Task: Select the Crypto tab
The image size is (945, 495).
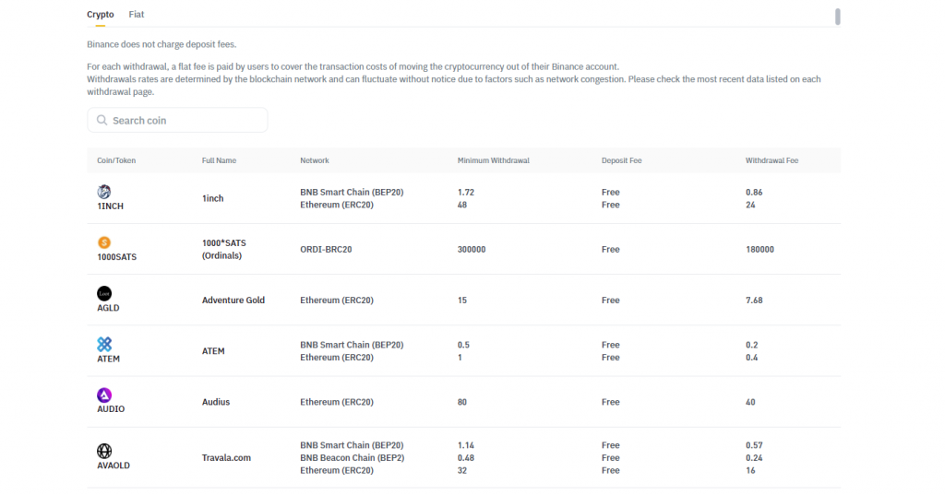Action: tap(101, 15)
